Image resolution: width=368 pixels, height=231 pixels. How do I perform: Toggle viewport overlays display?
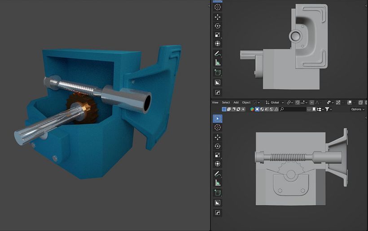tap(350, 102)
